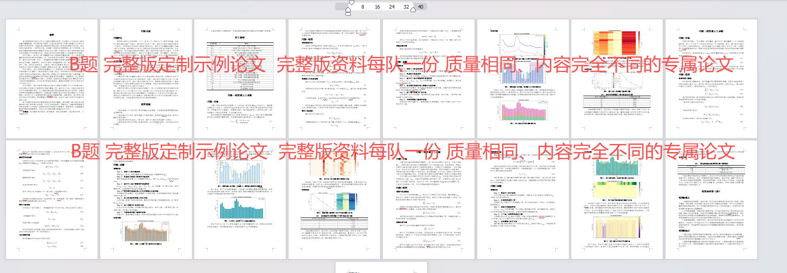Select the second page in the bottom row
The image size is (787, 273).
pos(146,199)
